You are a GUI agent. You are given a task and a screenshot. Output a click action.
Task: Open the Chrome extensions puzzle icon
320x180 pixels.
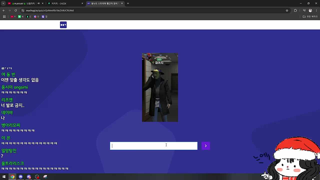[x=295, y=10]
